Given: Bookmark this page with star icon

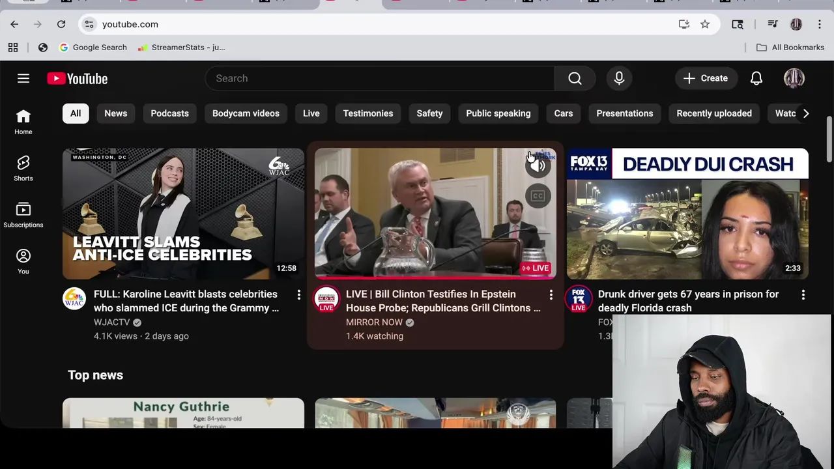Looking at the screenshot, I should [x=705, y=24].
